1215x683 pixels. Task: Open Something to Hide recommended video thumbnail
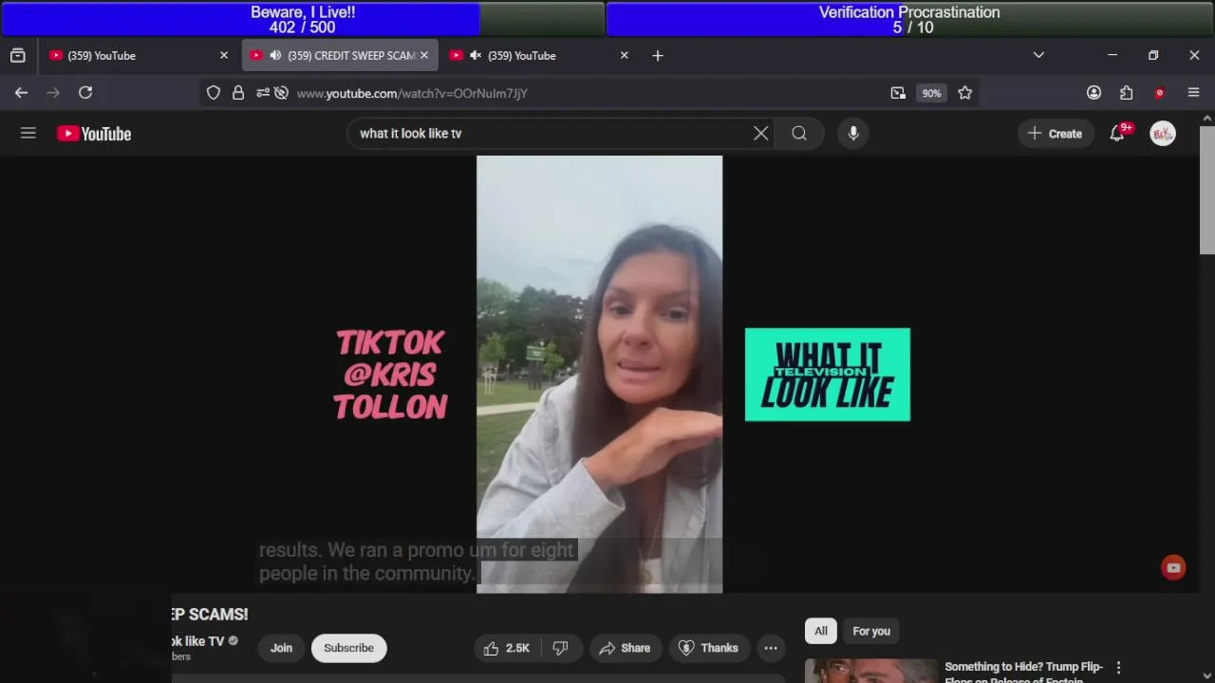tap(869, 671)
